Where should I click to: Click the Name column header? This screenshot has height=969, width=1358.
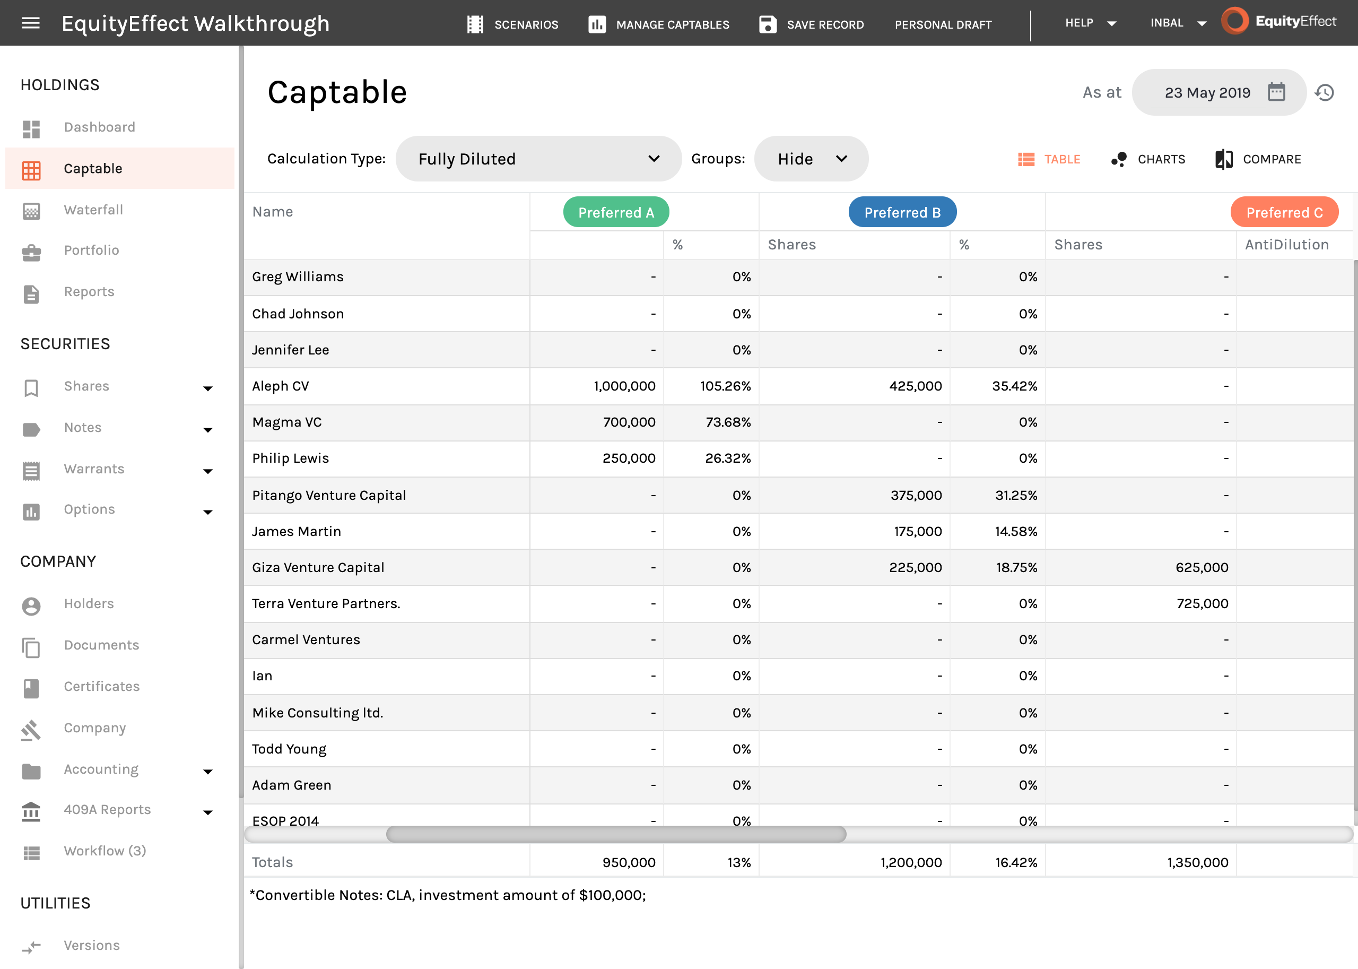[273, 212]
